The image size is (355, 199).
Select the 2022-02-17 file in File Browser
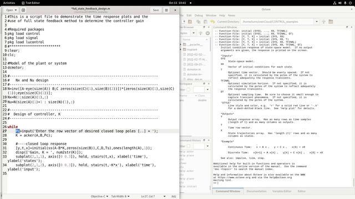tap(195, 59)
